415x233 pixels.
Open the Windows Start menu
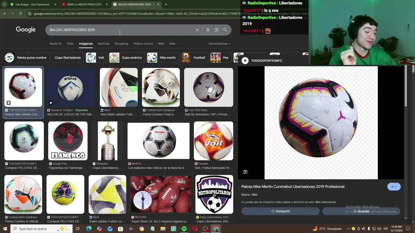click(5, 229)
